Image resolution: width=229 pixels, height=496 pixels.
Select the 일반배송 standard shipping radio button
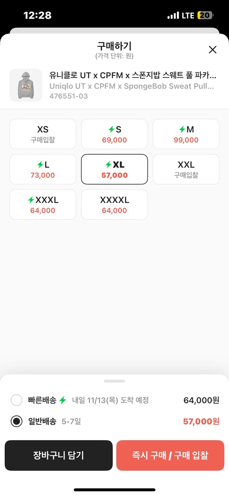click(17, 421)
